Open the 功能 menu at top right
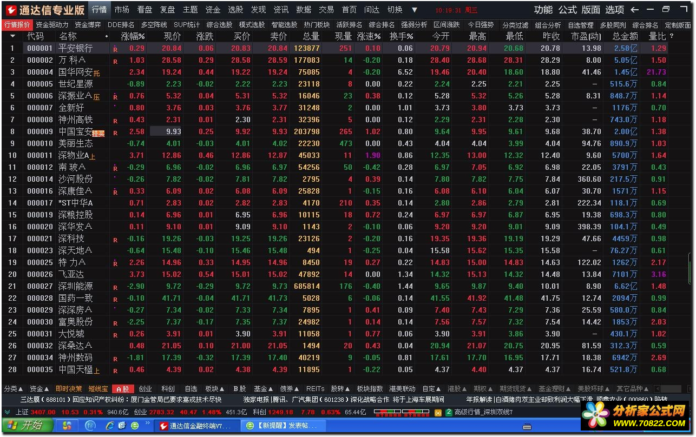The image size is (696, 437). tap(543, 10)
